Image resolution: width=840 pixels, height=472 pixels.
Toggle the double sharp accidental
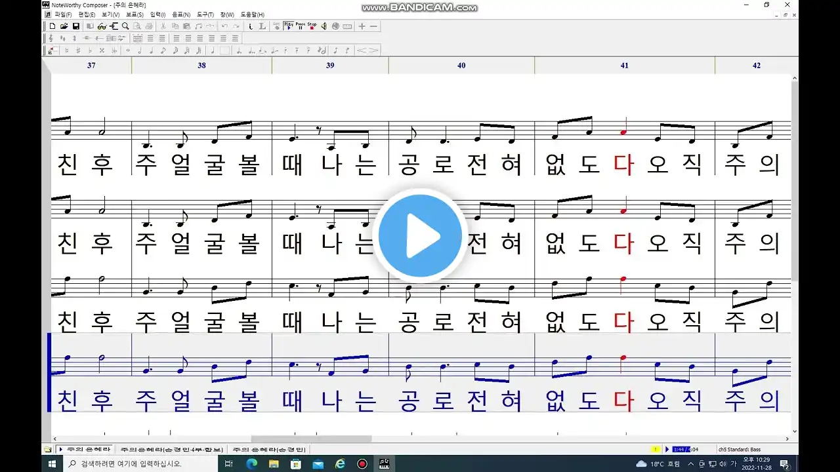point(102,50)
